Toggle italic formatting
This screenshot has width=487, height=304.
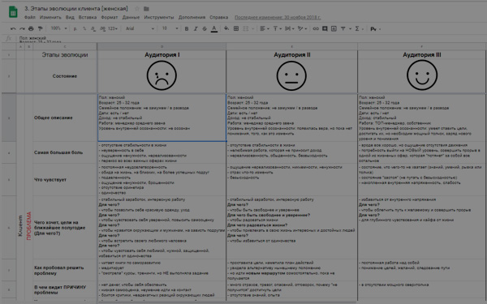click(x=196, y=28)
